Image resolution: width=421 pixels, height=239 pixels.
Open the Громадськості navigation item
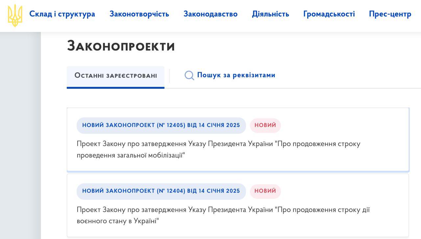[x=329, y=14]
